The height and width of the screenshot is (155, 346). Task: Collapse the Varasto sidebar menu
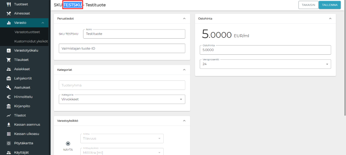tap(43, 23)
